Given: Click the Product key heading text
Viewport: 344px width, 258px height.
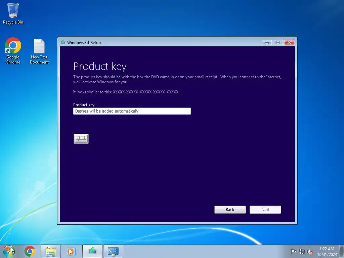Looking at the screenshot, I should pyautogui.click(x=100, y=67).
